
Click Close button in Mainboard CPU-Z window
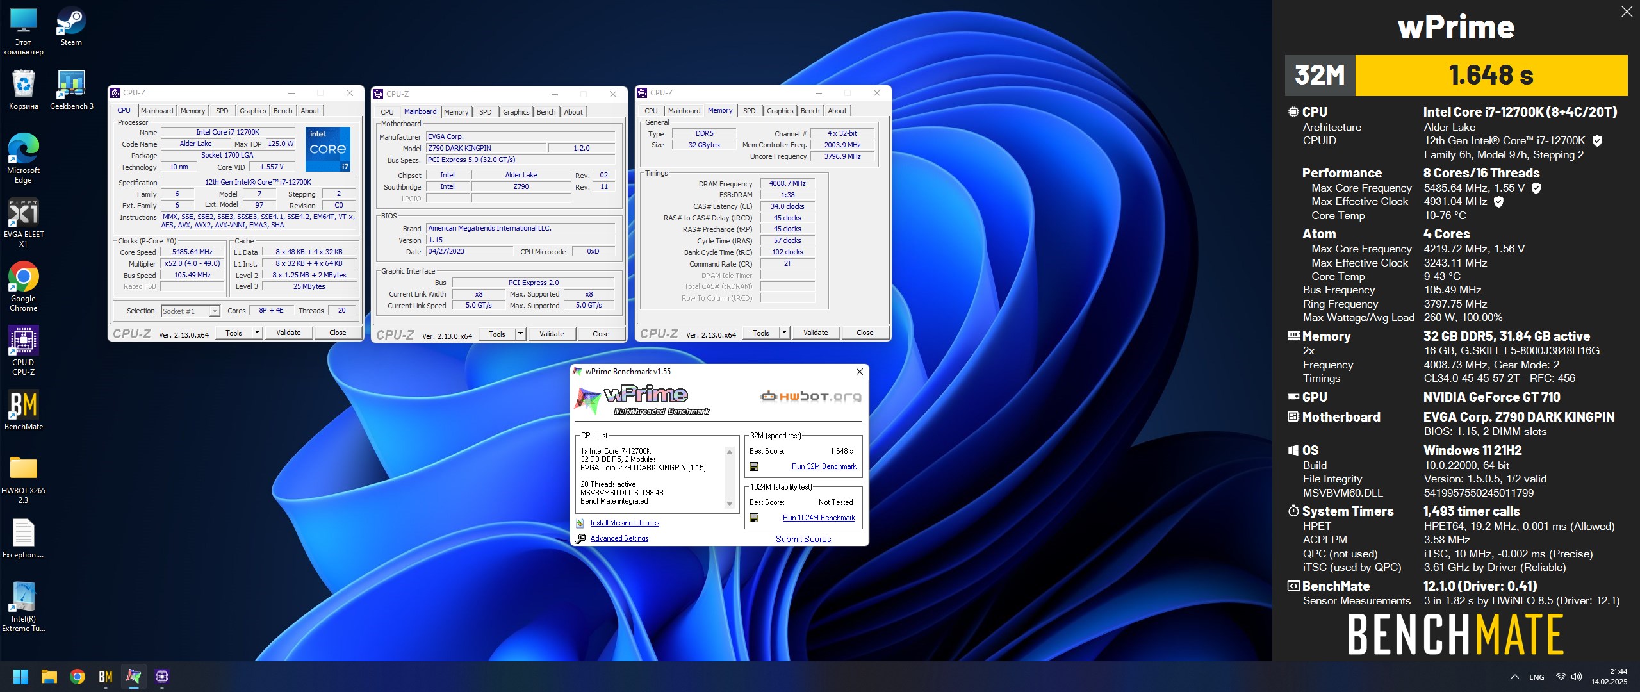(x=601, y=334)
